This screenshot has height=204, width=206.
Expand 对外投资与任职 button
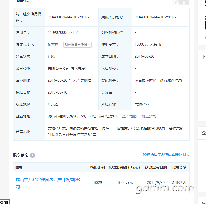point(77,44)
